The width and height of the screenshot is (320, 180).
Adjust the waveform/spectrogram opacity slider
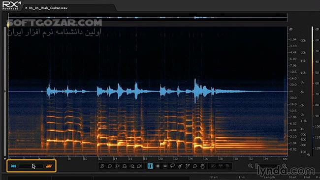(x=31, y=166)
